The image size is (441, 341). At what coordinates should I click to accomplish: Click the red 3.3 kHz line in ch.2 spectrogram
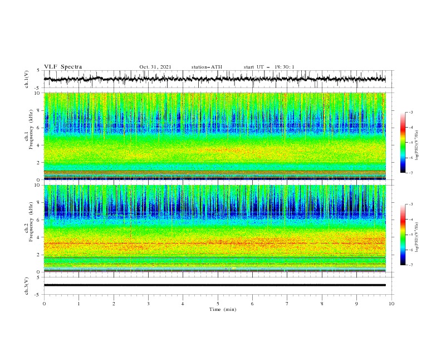(215, 243)
